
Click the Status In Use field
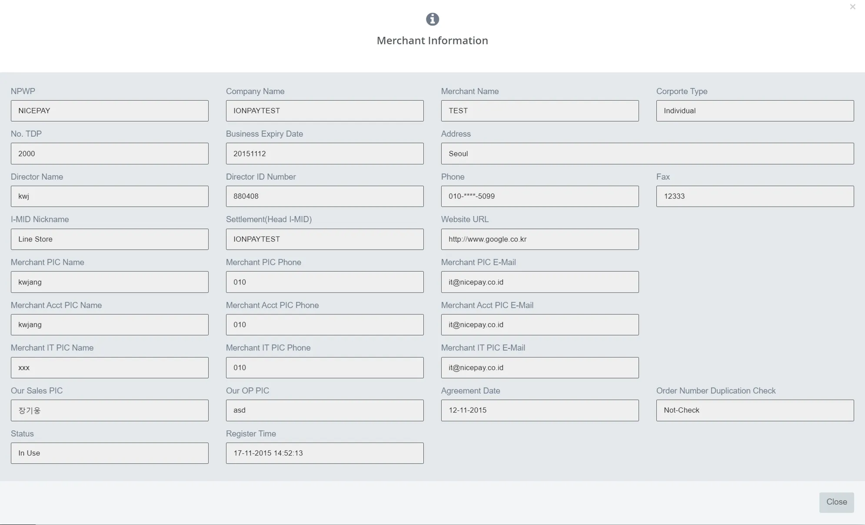[x=110, y=453]
